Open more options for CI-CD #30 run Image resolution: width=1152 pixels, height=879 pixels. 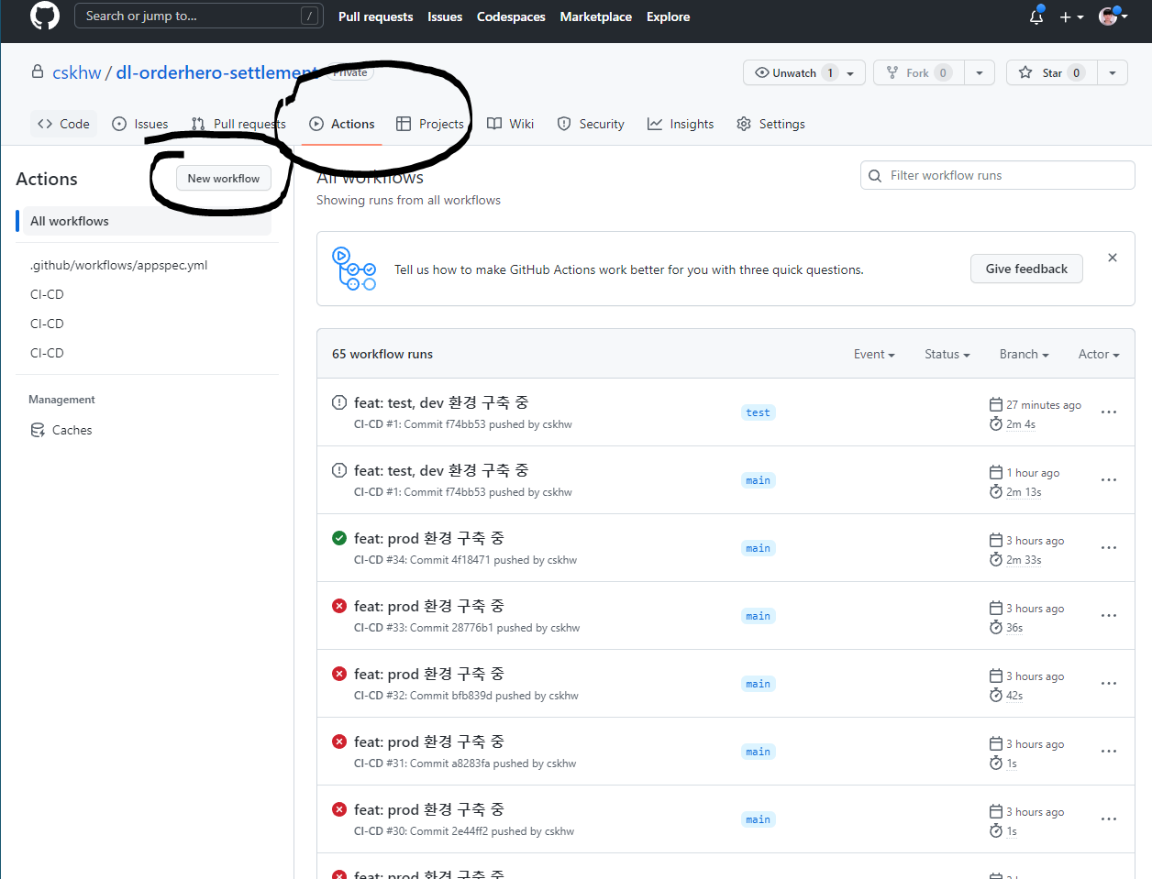coord(1109,819)
